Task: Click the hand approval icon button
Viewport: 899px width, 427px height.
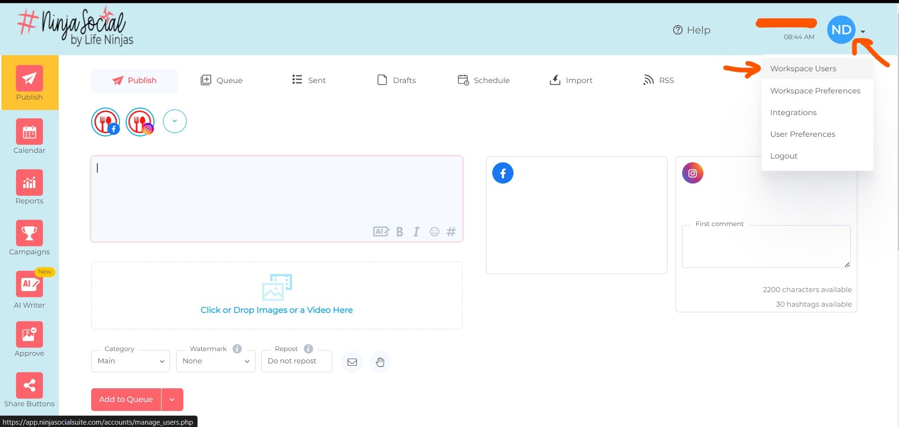Action: (x=380, y=362)
